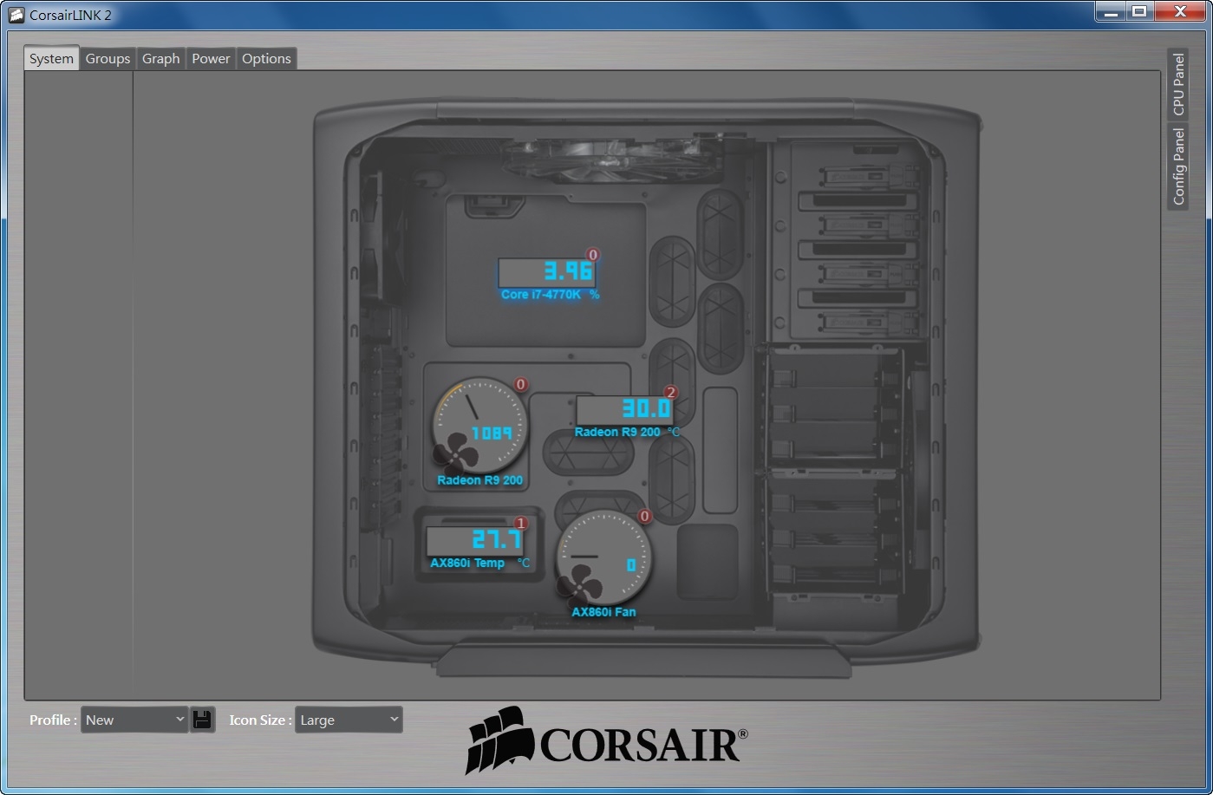Viewport: 1213px width, 795px height.
Task: Click red badge 2 on Radeon temperature widget
Action: tap(670, 393)
